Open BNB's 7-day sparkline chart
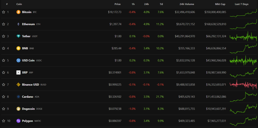This screenshot has width=258, height=128. click(x=243, y=48)
